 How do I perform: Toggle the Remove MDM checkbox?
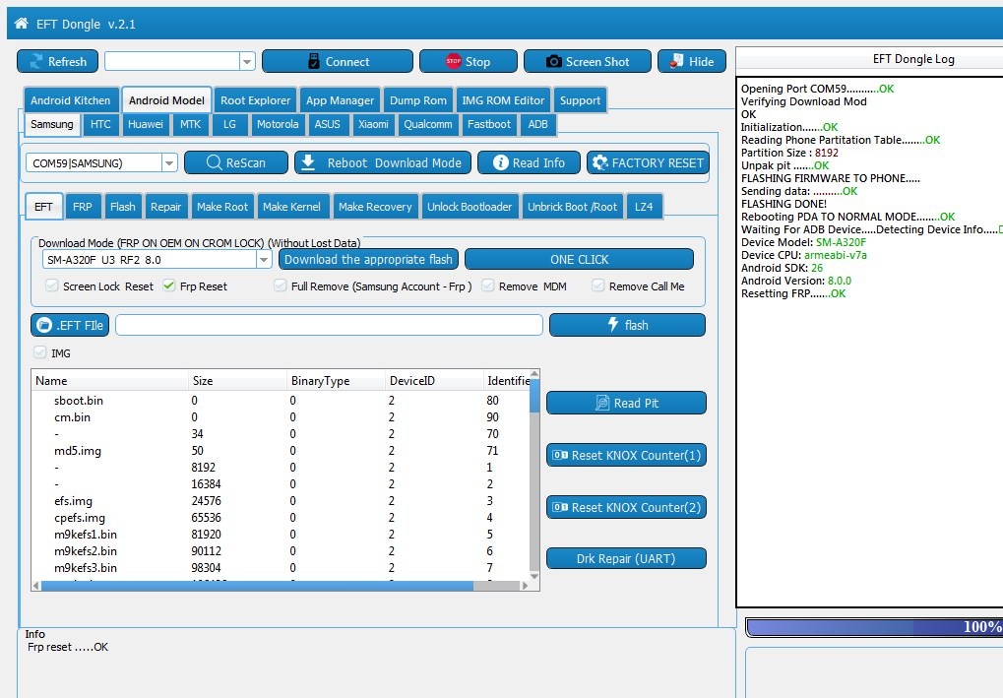[x=488, y=286]
